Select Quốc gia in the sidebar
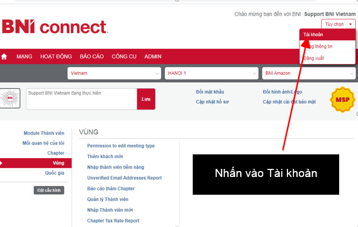Image resolution: width=358 pixels, height=227 pixels. pyautogui.click(x=54, y=173)
